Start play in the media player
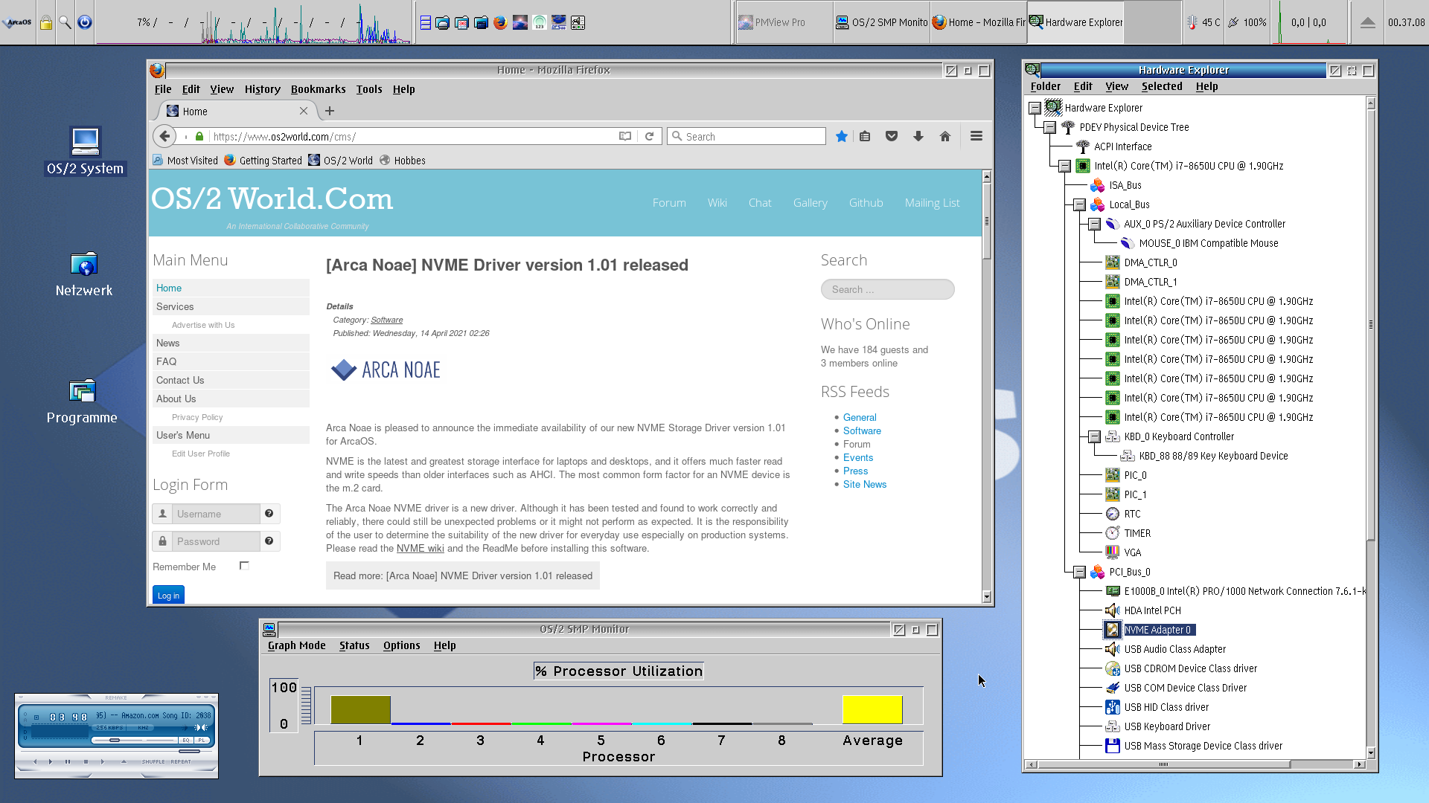The height and width of the screenshot is (803, 1429). click(50, 762)
